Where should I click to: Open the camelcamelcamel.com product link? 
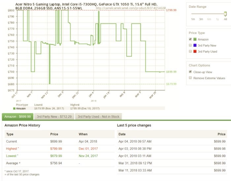pos(131,8)
